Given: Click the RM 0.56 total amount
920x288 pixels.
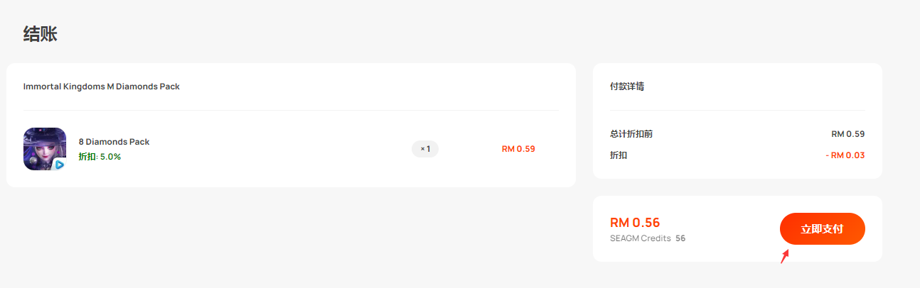Looking at the screenshot, I should point(635,223).
